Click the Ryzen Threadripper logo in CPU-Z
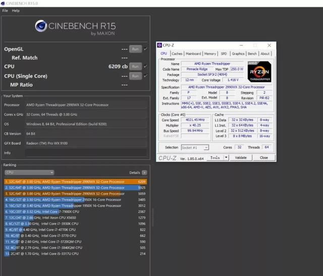 [x=259, y=72]
